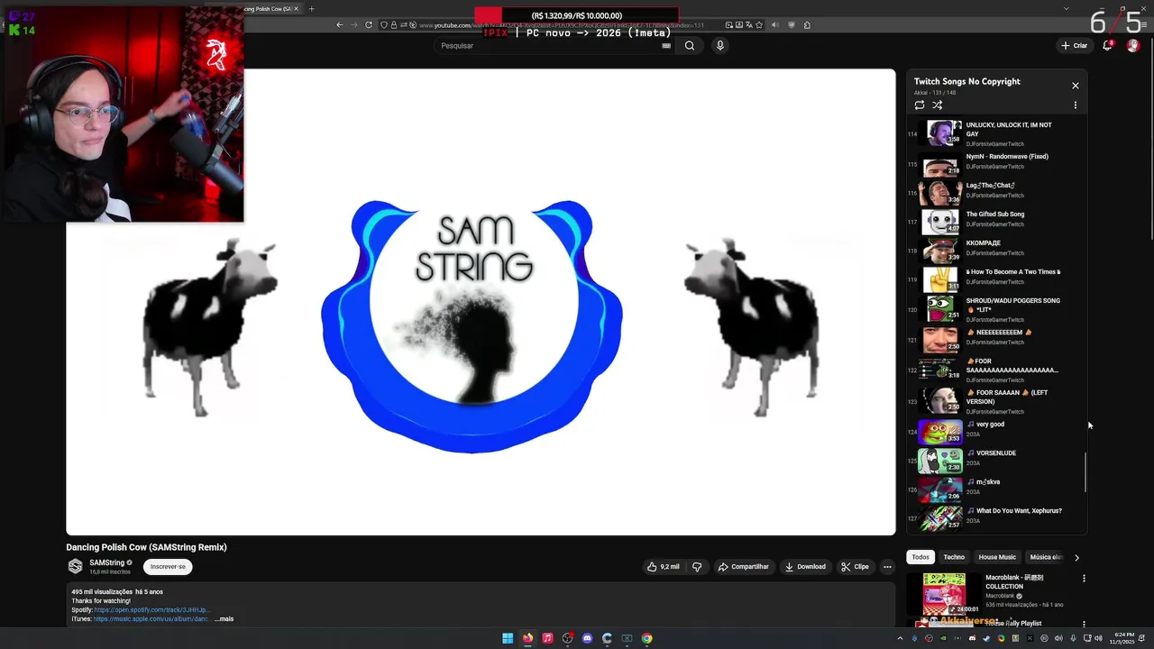Screen dimensions: 1154x649
Task: Select the Música eletrônica filter chip
Action: 1047,557
